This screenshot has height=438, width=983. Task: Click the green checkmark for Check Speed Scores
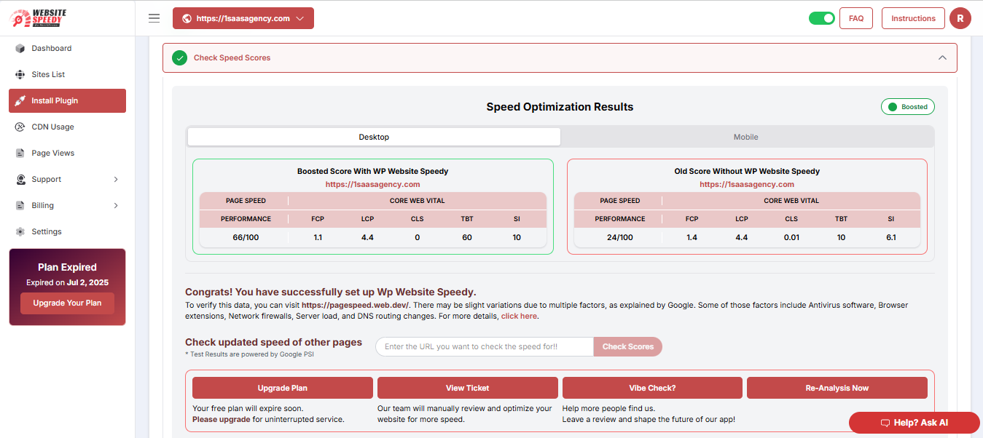coord(179,58)
